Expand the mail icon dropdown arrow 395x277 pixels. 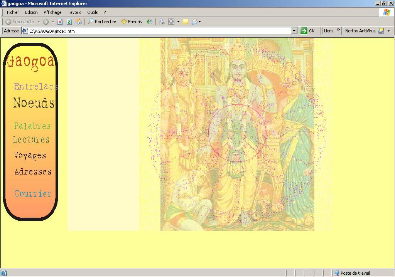click(200, 22)
